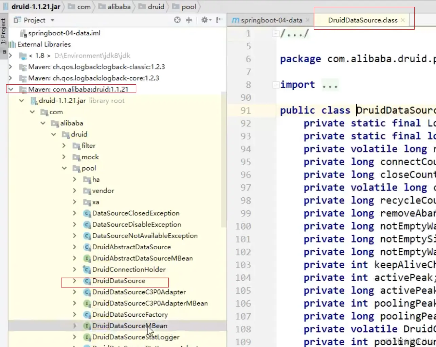Select DruidDataSourceFactory in project tree
This screenshot has width=436, height=347.
click(130, 314)
